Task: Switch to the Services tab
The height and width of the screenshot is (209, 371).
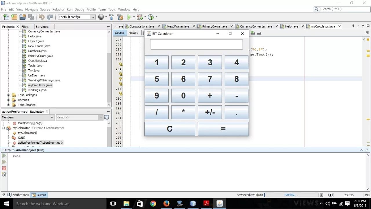Action: (x=42, y=26)
